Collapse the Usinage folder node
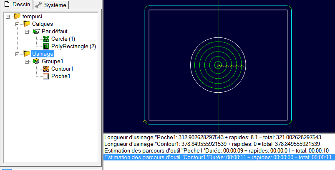 click(17, 54)
